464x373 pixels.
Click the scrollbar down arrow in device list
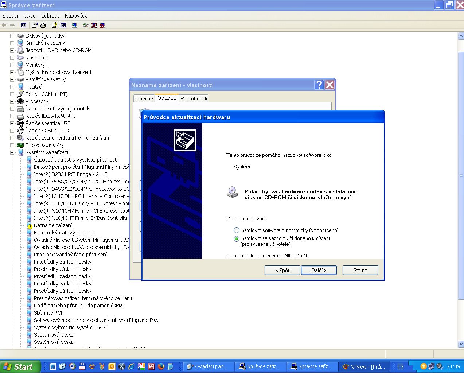click(461, 343)
